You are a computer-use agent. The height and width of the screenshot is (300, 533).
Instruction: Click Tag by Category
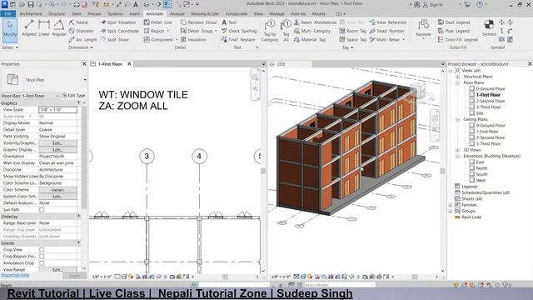click(x=270, y=31)
